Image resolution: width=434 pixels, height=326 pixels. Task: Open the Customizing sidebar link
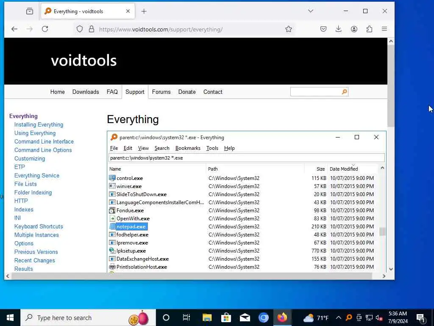(x=30, y=159)
